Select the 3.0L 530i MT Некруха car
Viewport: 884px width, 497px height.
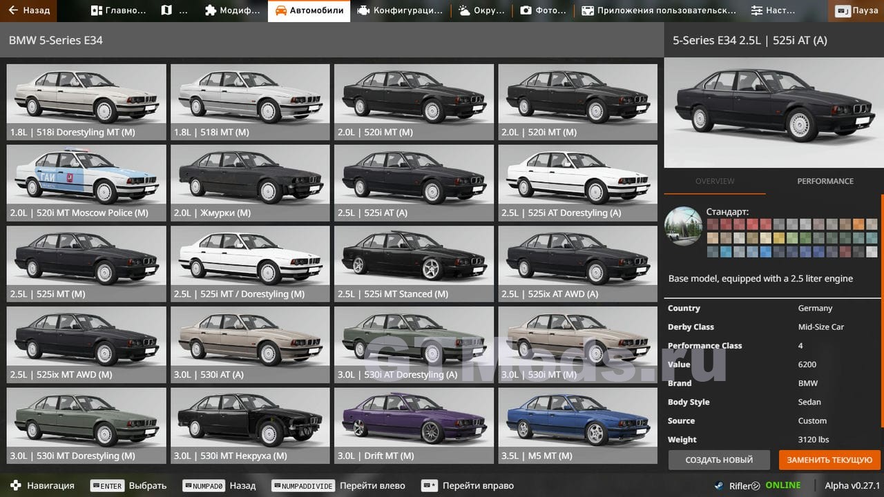(250, 426)
